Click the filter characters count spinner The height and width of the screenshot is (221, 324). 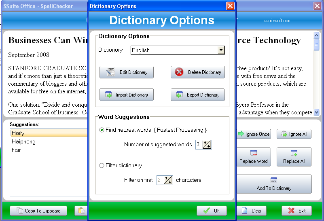169,180
